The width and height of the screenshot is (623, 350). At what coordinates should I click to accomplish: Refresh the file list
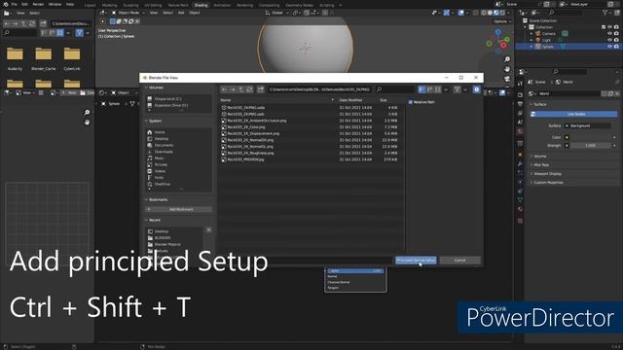[x=249, y=89]
